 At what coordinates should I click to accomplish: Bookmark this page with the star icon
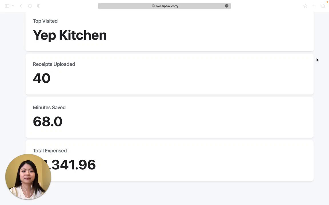coord(305,6)
